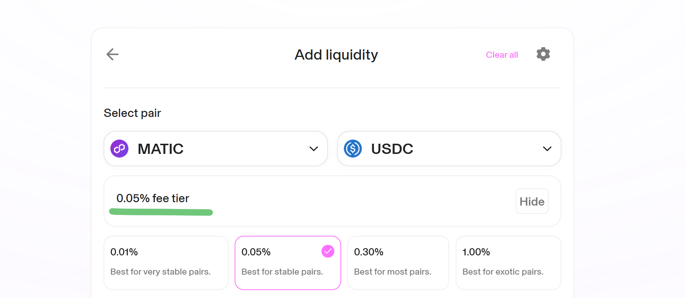Viewport: 685px width, 298px height.
Task: Select the 0.05% fee tier option
Action: tap(288, 263)
